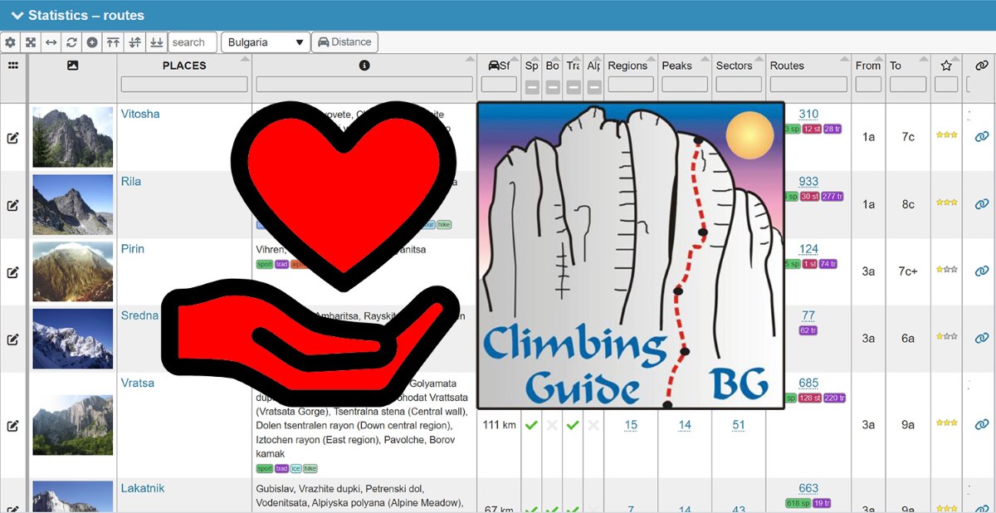Click the fullscreen expand arrows icon
996x513 pixels.
pyautogui.click(x=31, y=42)
